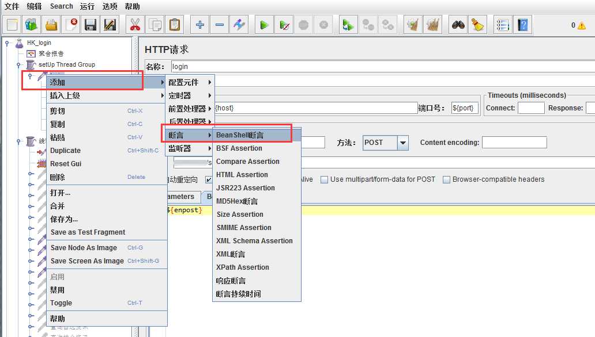Click the Toggle toolbar icon
The image size is (595, 337).
pyautogui.click(x=239, y=25)
